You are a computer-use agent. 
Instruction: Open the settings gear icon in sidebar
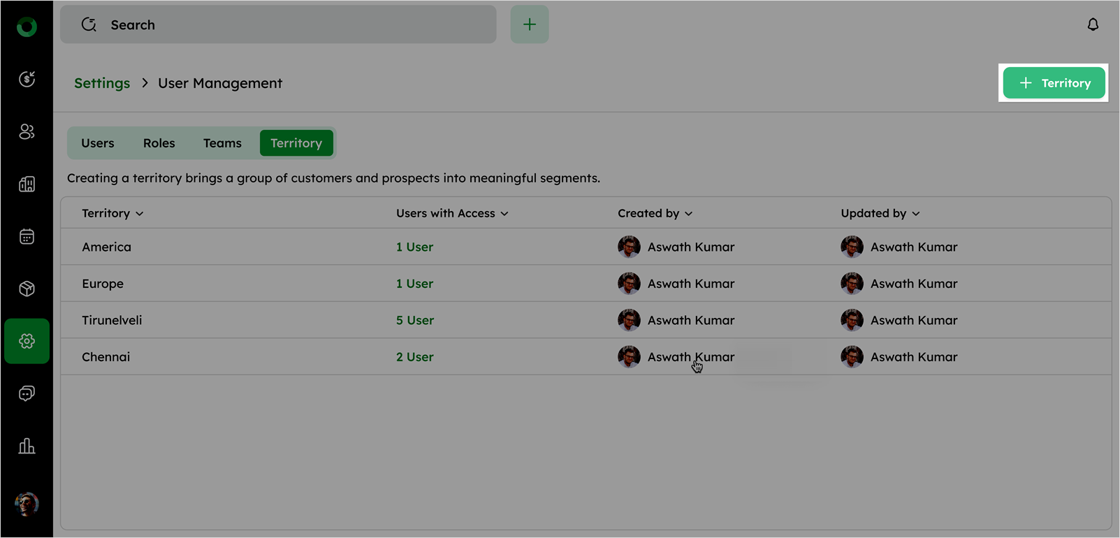coord(27,341)
